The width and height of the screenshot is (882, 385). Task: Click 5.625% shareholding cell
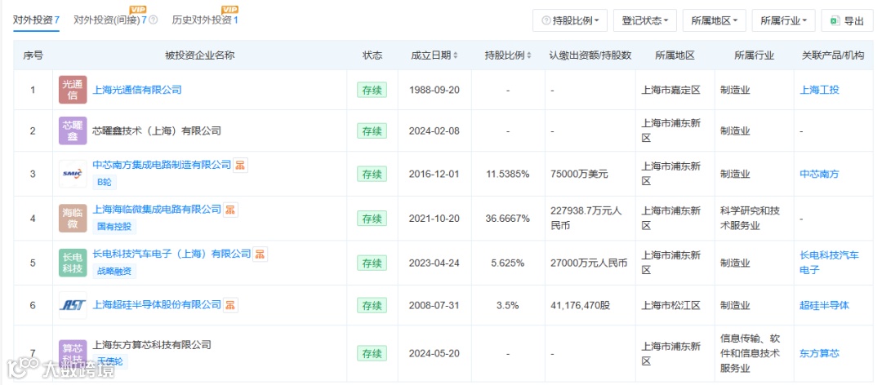click(x=508, y=263)
